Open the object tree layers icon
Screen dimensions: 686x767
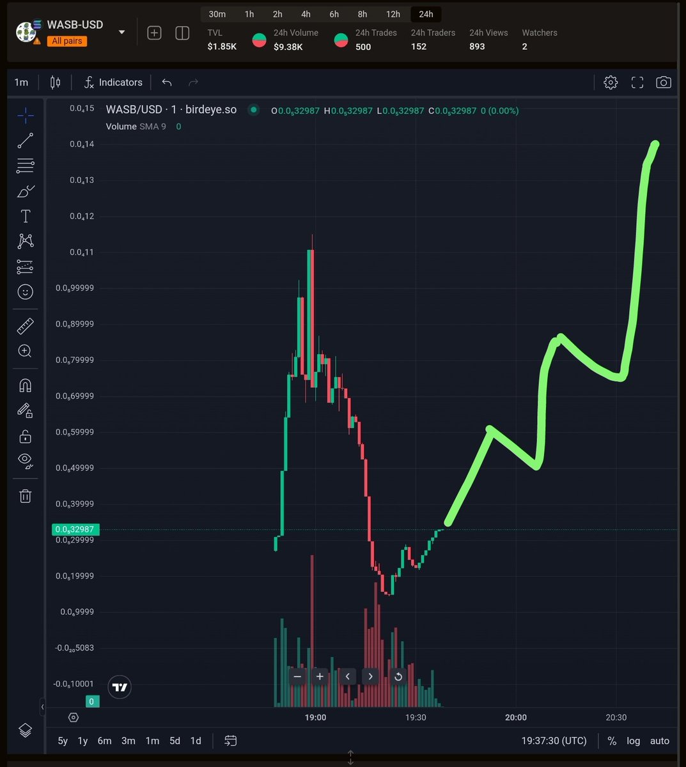pos(25,730)
